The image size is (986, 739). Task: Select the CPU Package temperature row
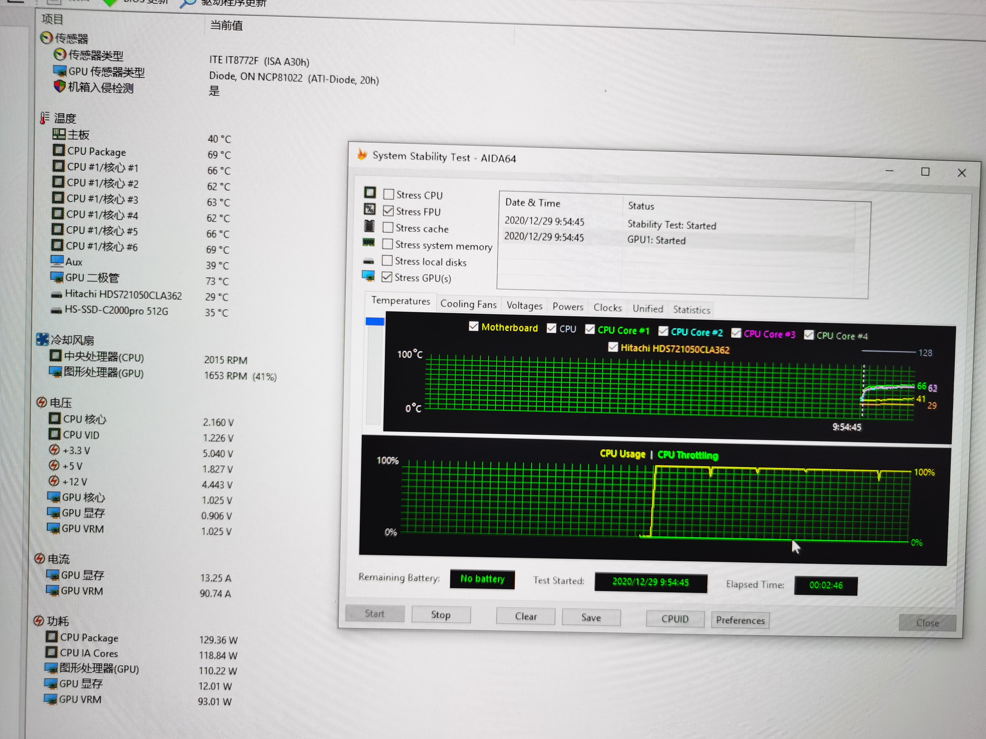pos(96,152)
